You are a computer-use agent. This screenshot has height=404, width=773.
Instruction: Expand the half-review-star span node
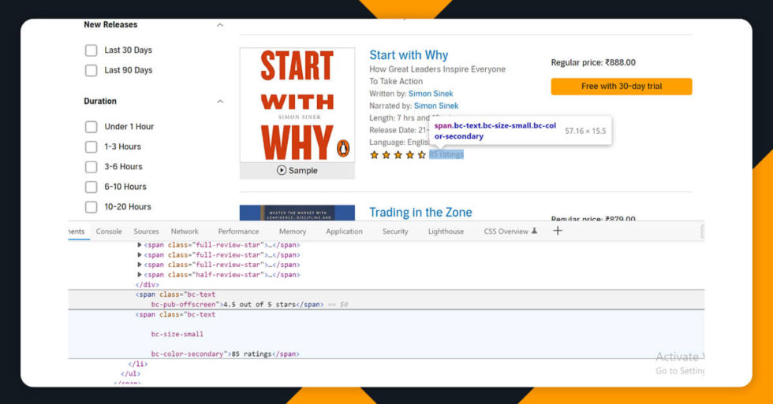tap(140, 275)
